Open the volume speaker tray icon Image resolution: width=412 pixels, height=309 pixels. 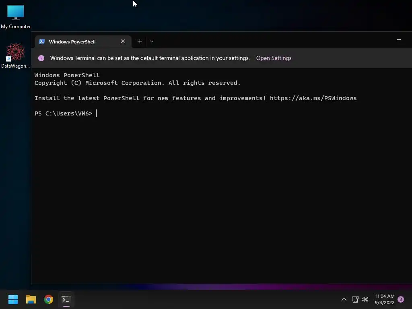coord(365,299)
